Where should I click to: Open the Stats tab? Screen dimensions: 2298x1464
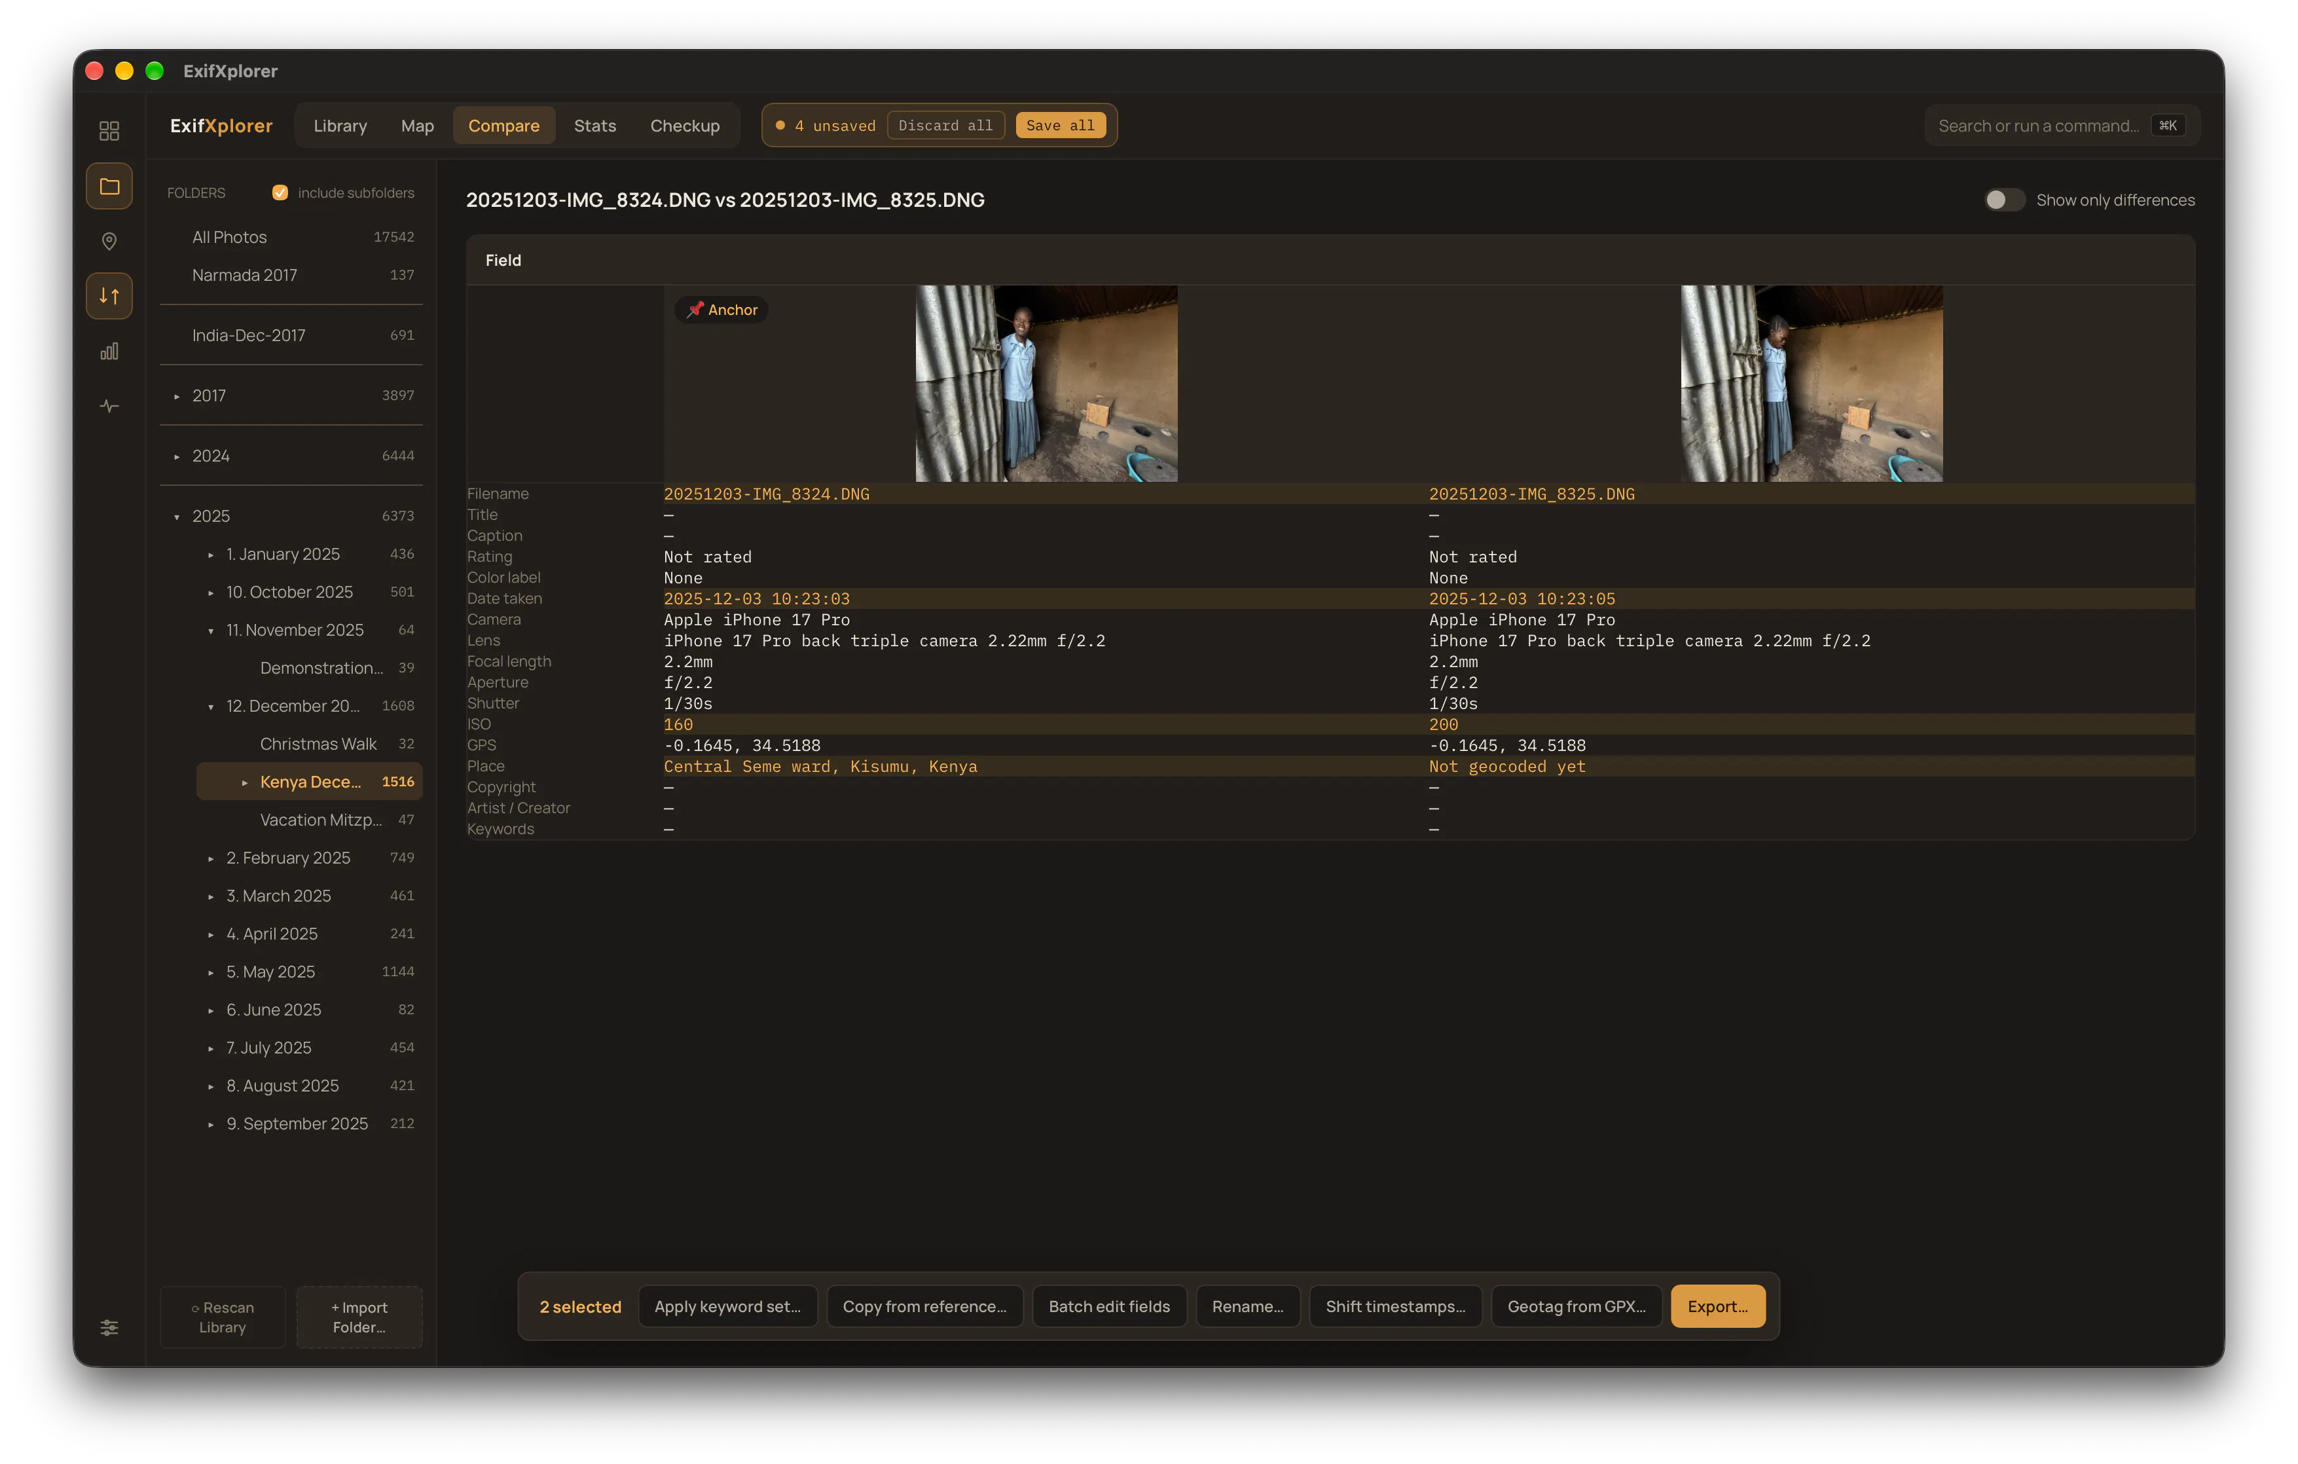pyautogui.click(x=594, y=126)
